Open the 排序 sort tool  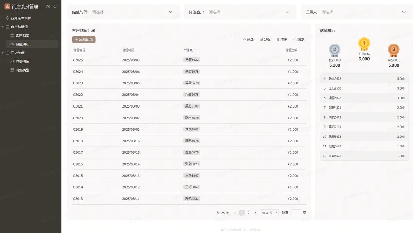click(x=282, y=39)
